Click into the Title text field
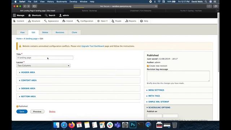The image size is (231, 130). tap(45, 58)
